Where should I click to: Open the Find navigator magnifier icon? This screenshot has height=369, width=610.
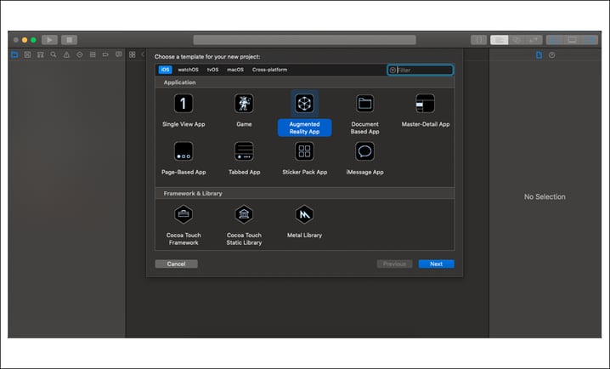click(x=54, y=54)
